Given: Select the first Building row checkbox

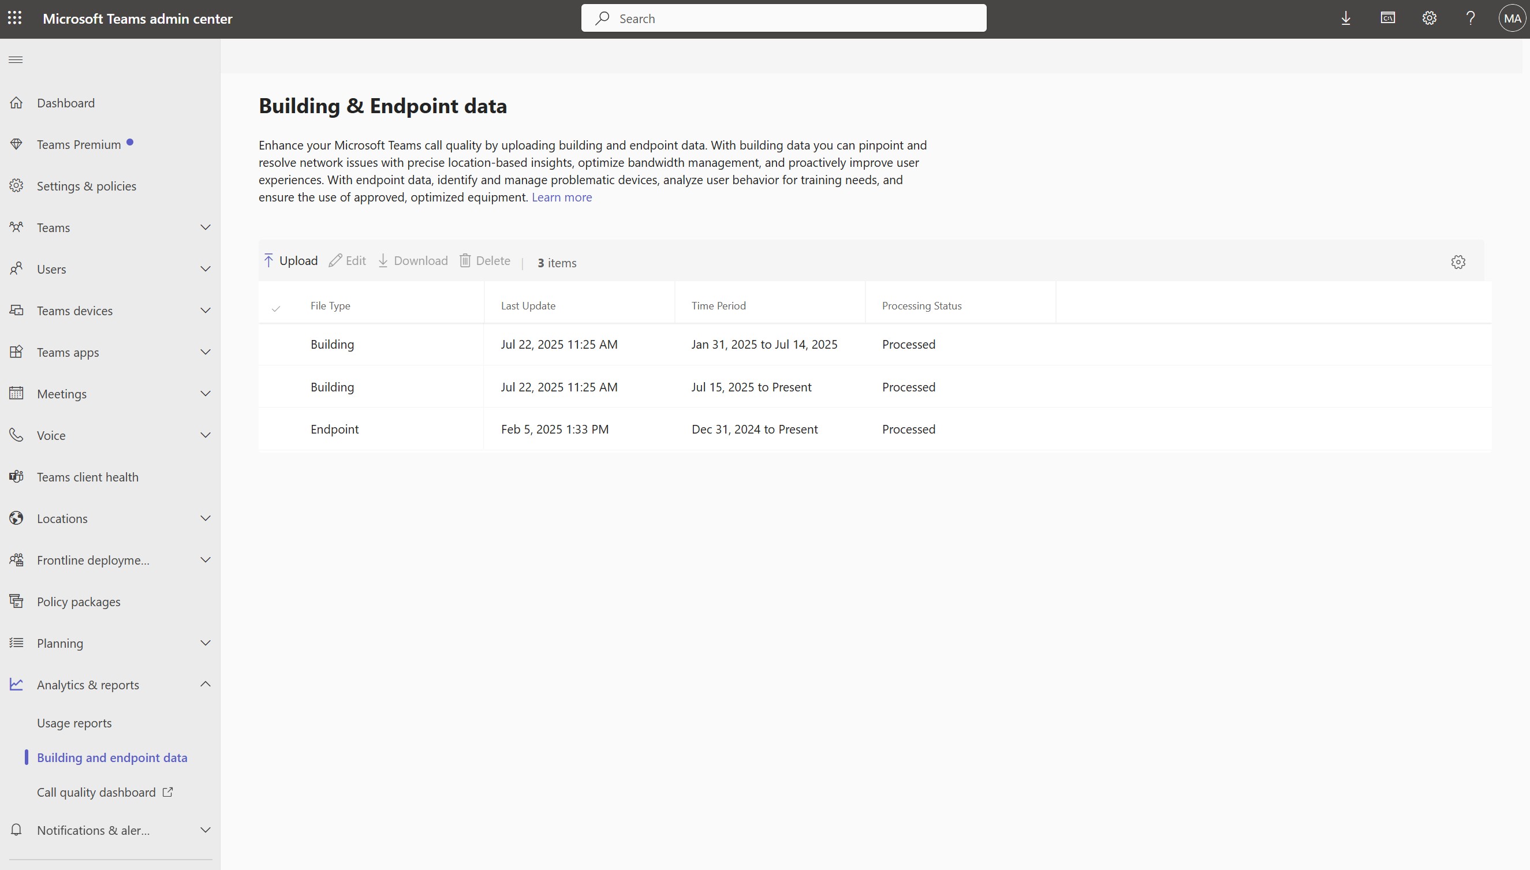Looking at the screenshot, I should (276, 343).
